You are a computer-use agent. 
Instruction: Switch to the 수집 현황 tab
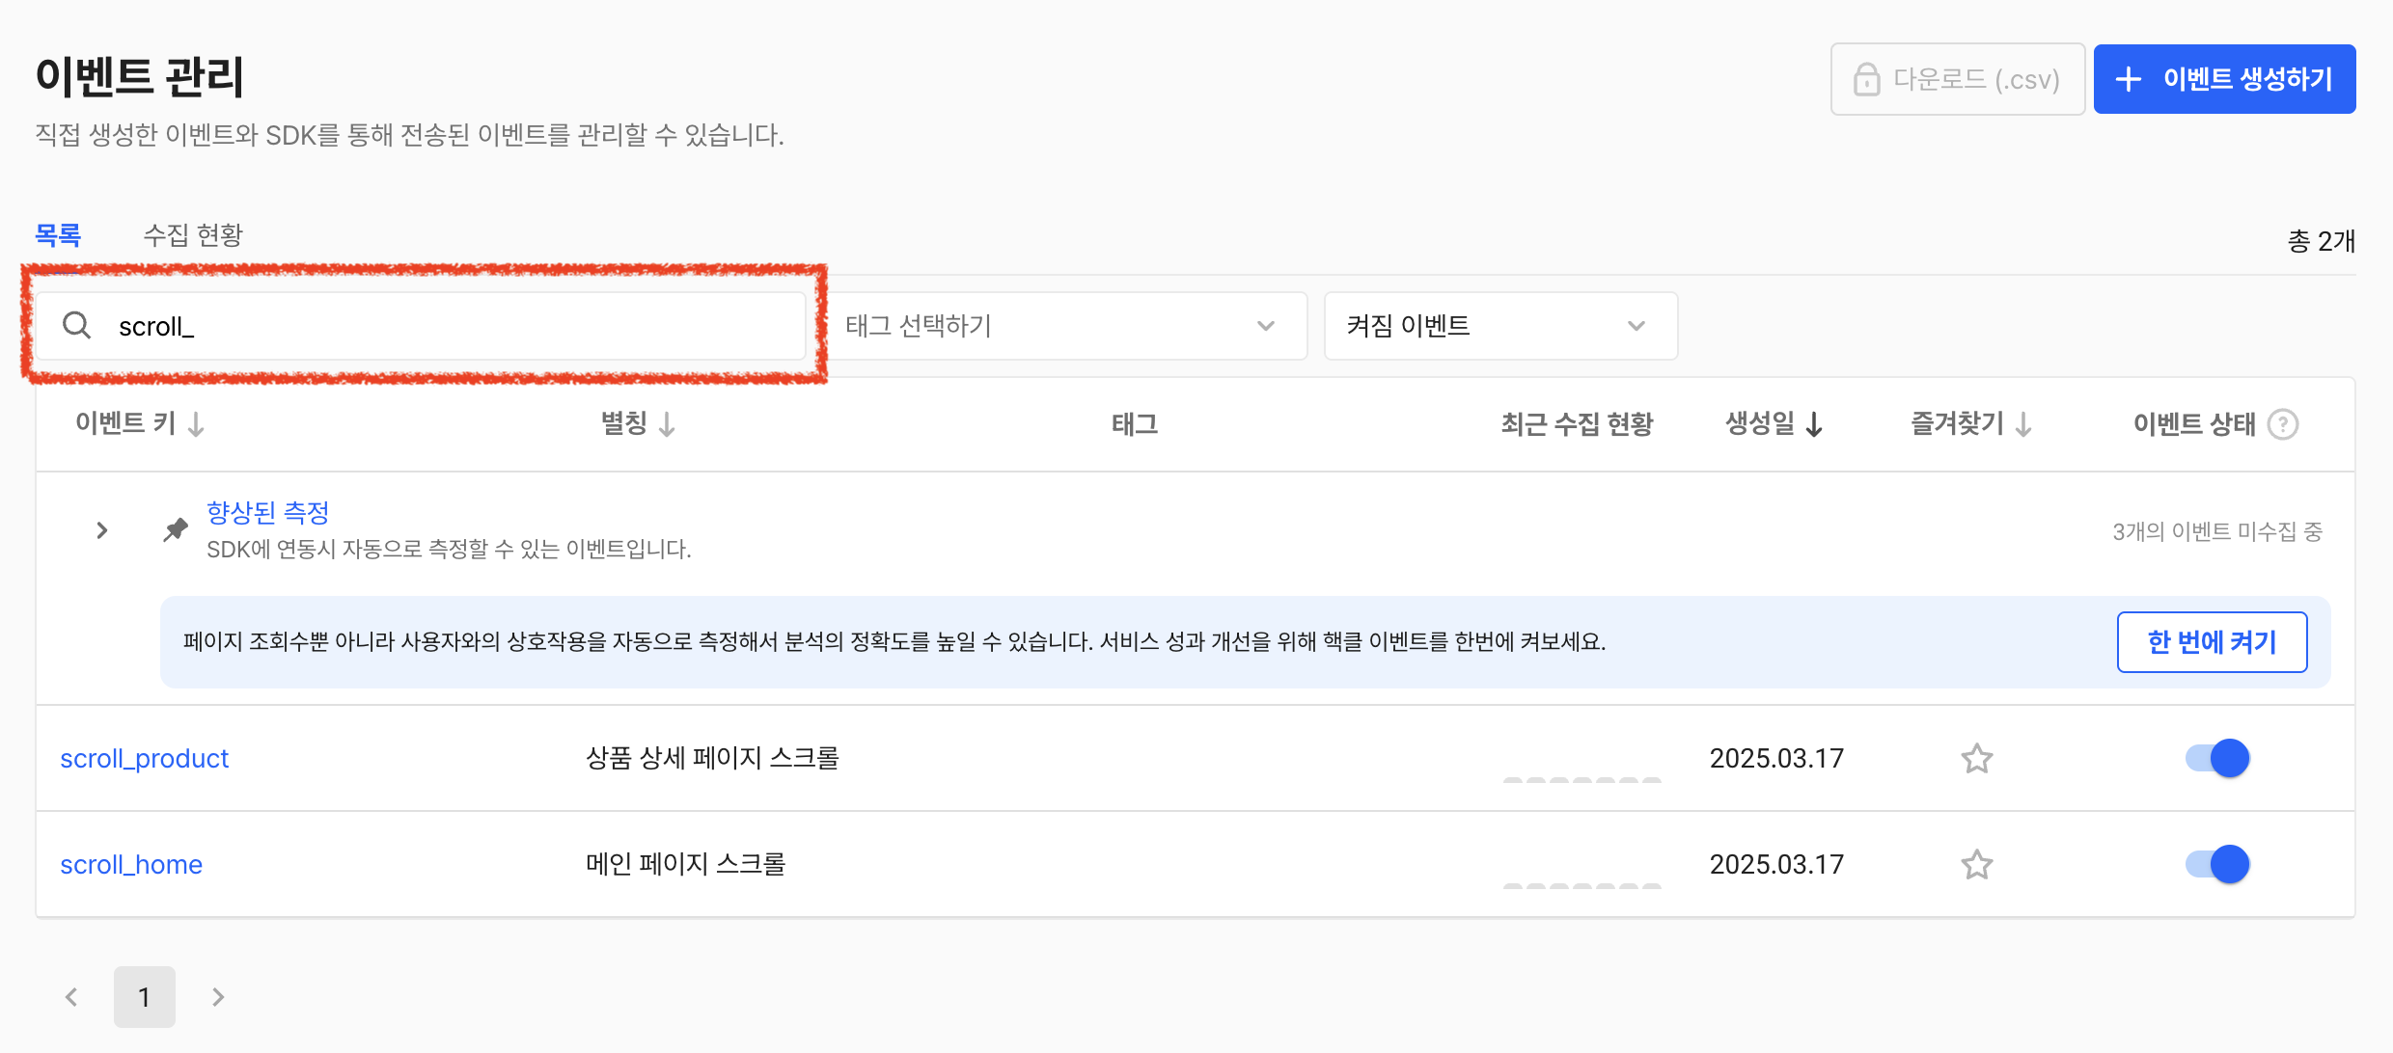[x=193, y=235]
